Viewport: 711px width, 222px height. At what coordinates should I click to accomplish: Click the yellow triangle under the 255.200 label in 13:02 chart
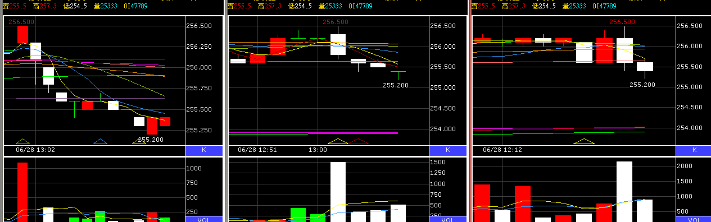point(139,142)
